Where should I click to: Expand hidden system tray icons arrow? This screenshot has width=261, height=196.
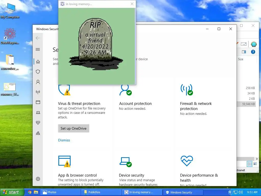230,192
